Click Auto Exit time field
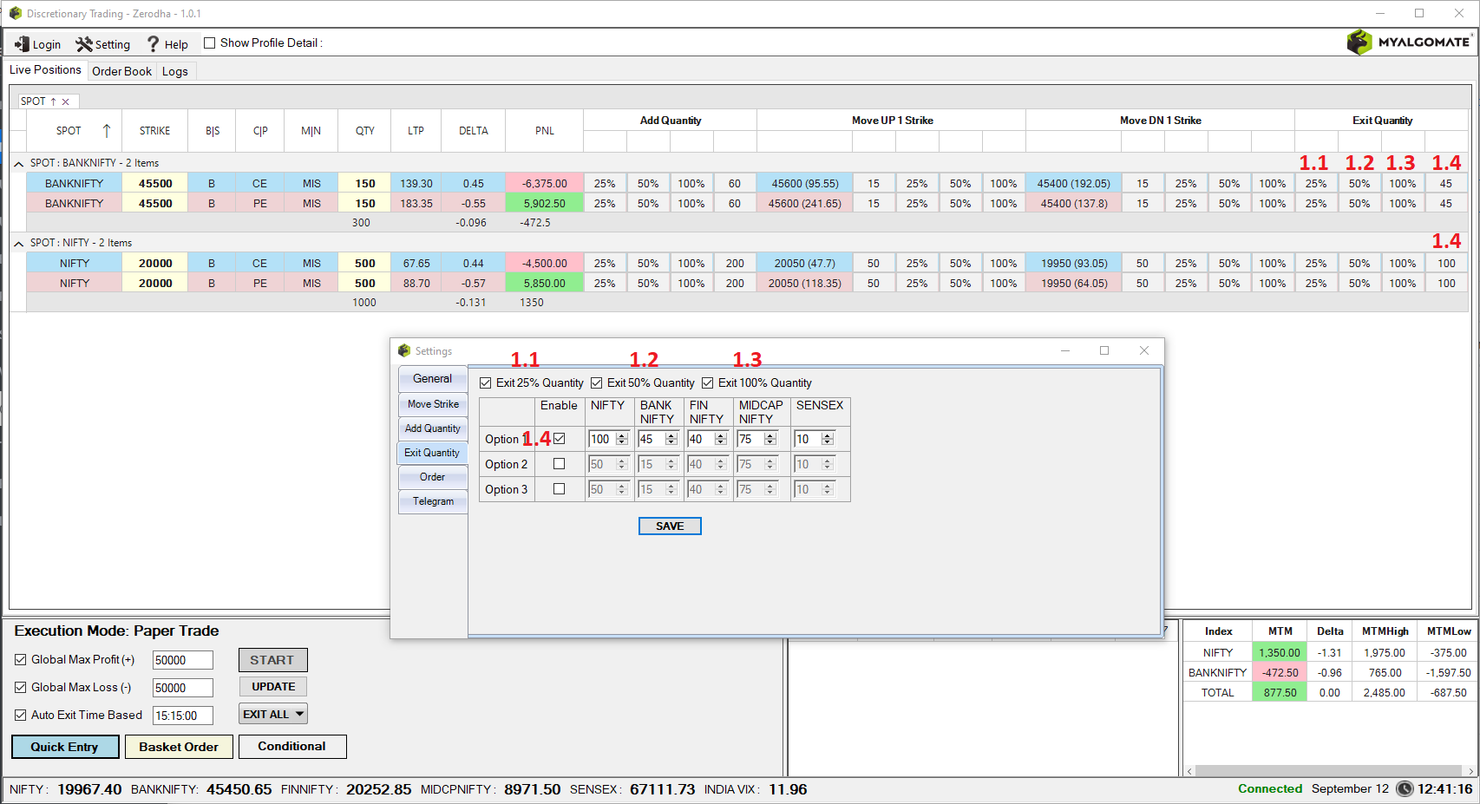The image size is (1480, 804). click(x=183, y=716)
